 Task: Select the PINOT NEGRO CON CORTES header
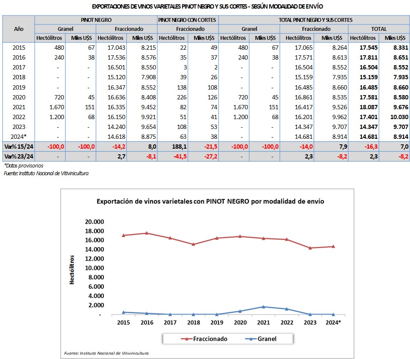coord(188,20)
